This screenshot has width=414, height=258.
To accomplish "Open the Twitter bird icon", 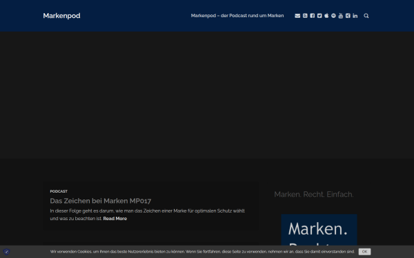I will (x=319, y=16).
